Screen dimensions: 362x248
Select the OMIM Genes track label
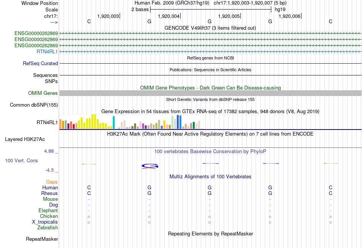[x=43, y=93]
